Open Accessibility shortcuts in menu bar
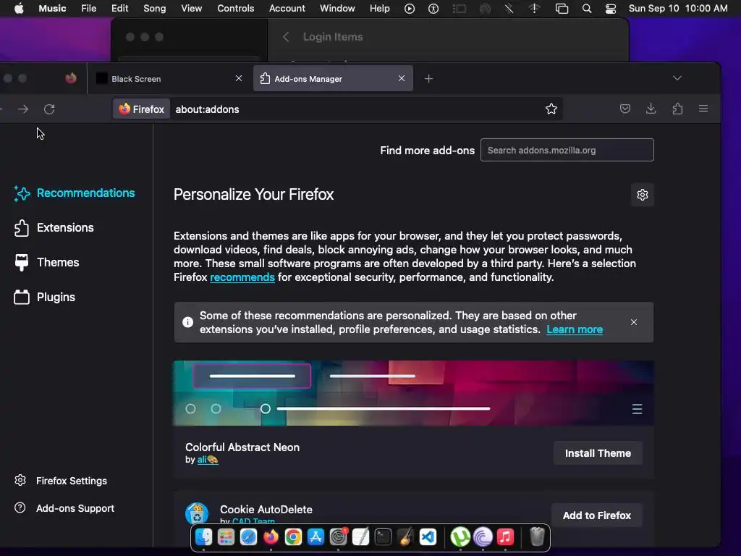 pos(433,9)
